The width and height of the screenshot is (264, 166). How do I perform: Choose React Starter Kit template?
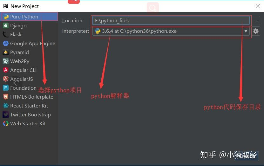[29, 106]
